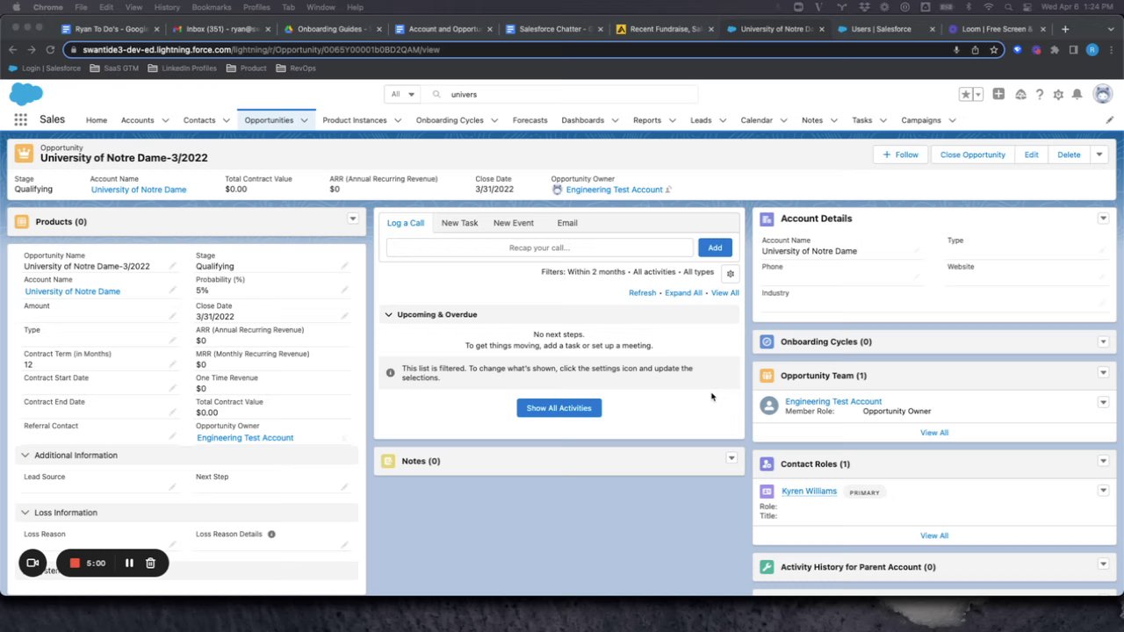The height and width of the screenshot is (632, 1124).
Task: Click Expand All in activity timeline
Action: 683,293
